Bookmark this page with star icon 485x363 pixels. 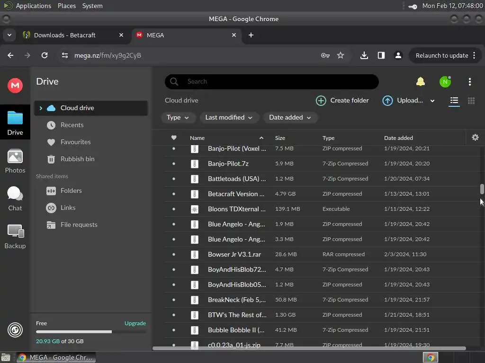coord(341,56)
